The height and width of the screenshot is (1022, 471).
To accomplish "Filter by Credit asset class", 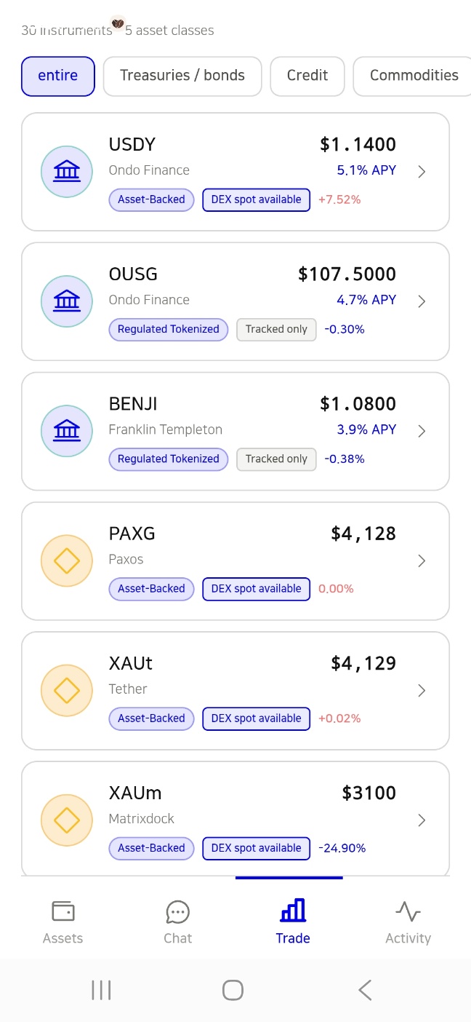I will coord(307,76).
